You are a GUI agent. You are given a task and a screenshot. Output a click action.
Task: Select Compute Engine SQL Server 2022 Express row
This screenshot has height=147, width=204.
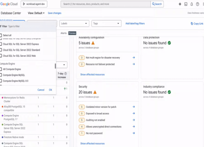coord(35,128)
